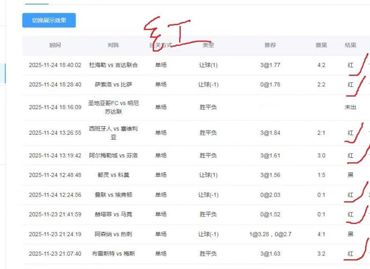The image size is (370, 269).
Task: Click the 时间 column header
Action: (55, 46)
